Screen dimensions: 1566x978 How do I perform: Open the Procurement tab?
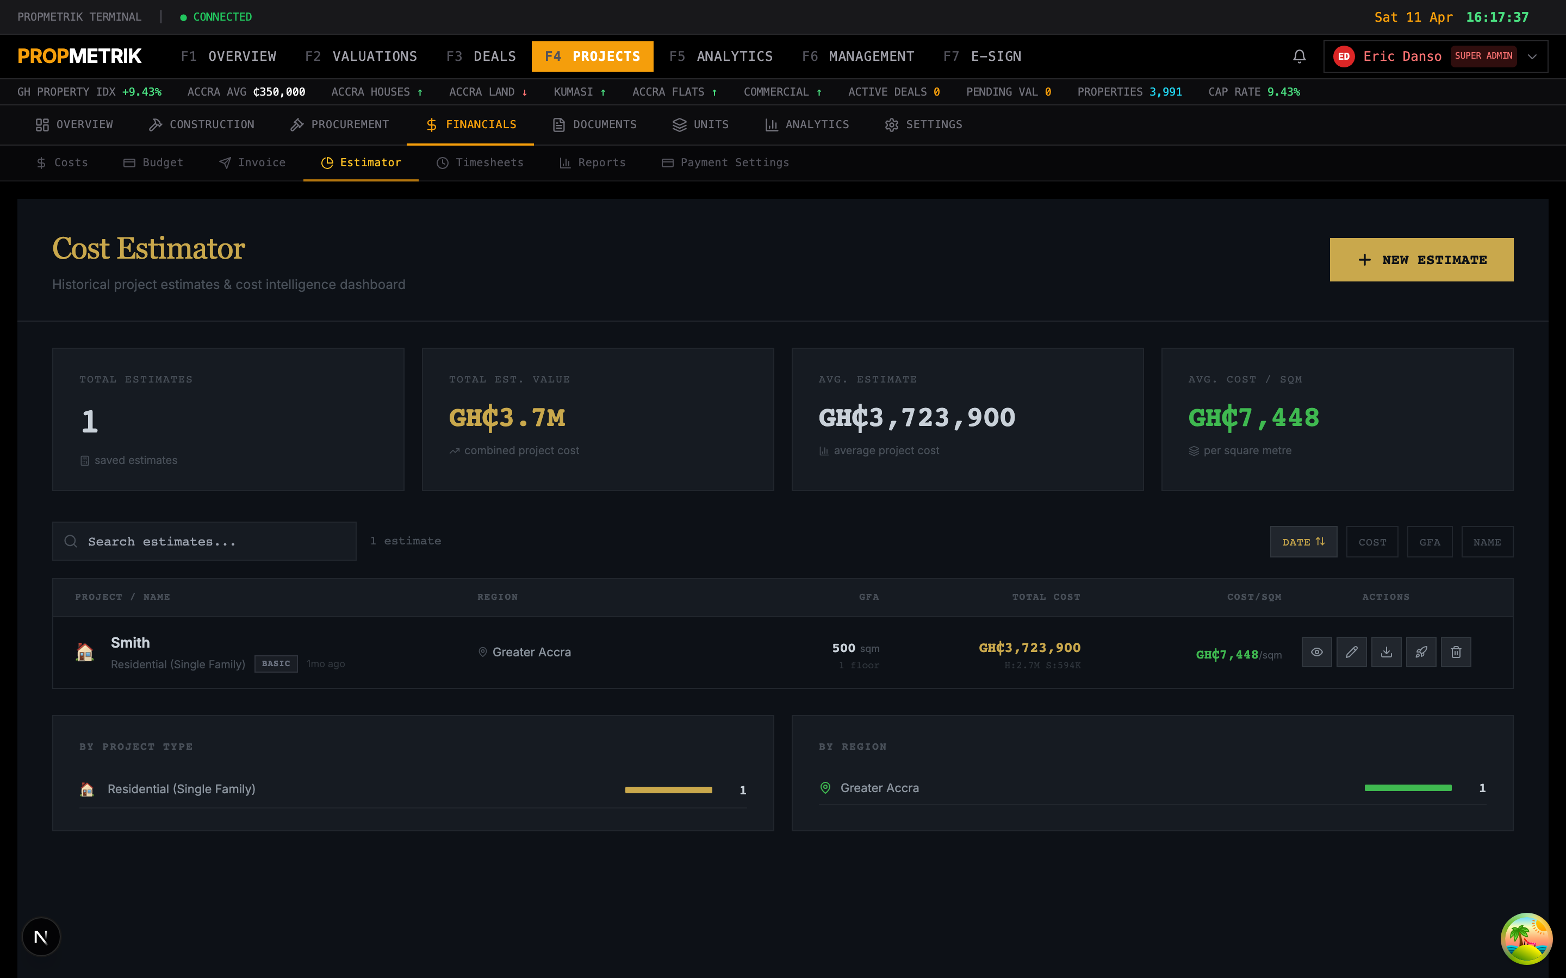[340, 125]
